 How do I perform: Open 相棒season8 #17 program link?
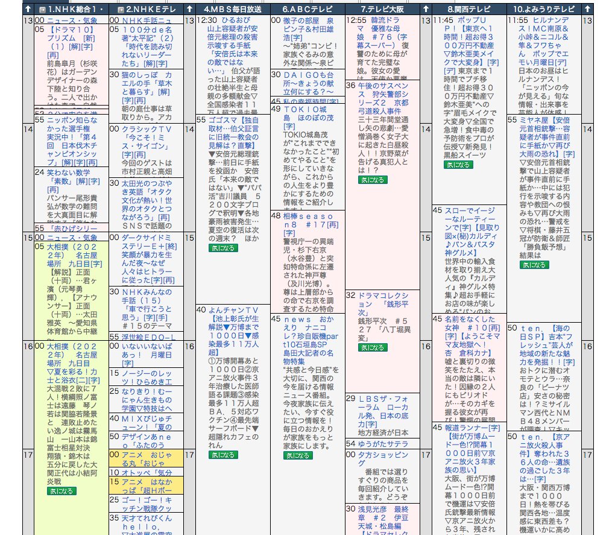pos(311,225)
